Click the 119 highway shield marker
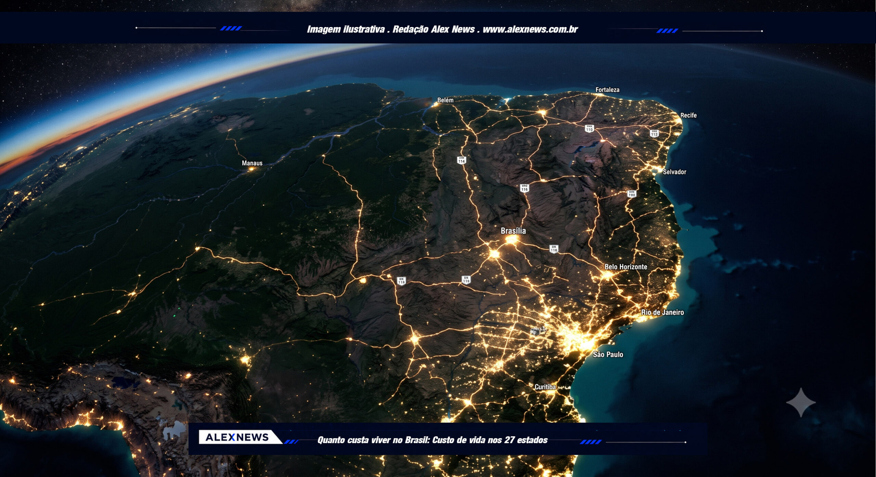The image size is (876, 477). click(466, 280)
